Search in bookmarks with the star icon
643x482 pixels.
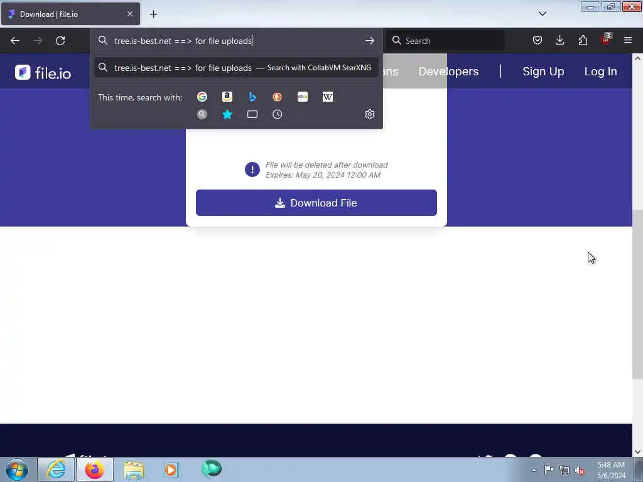[x=227, y=114]
